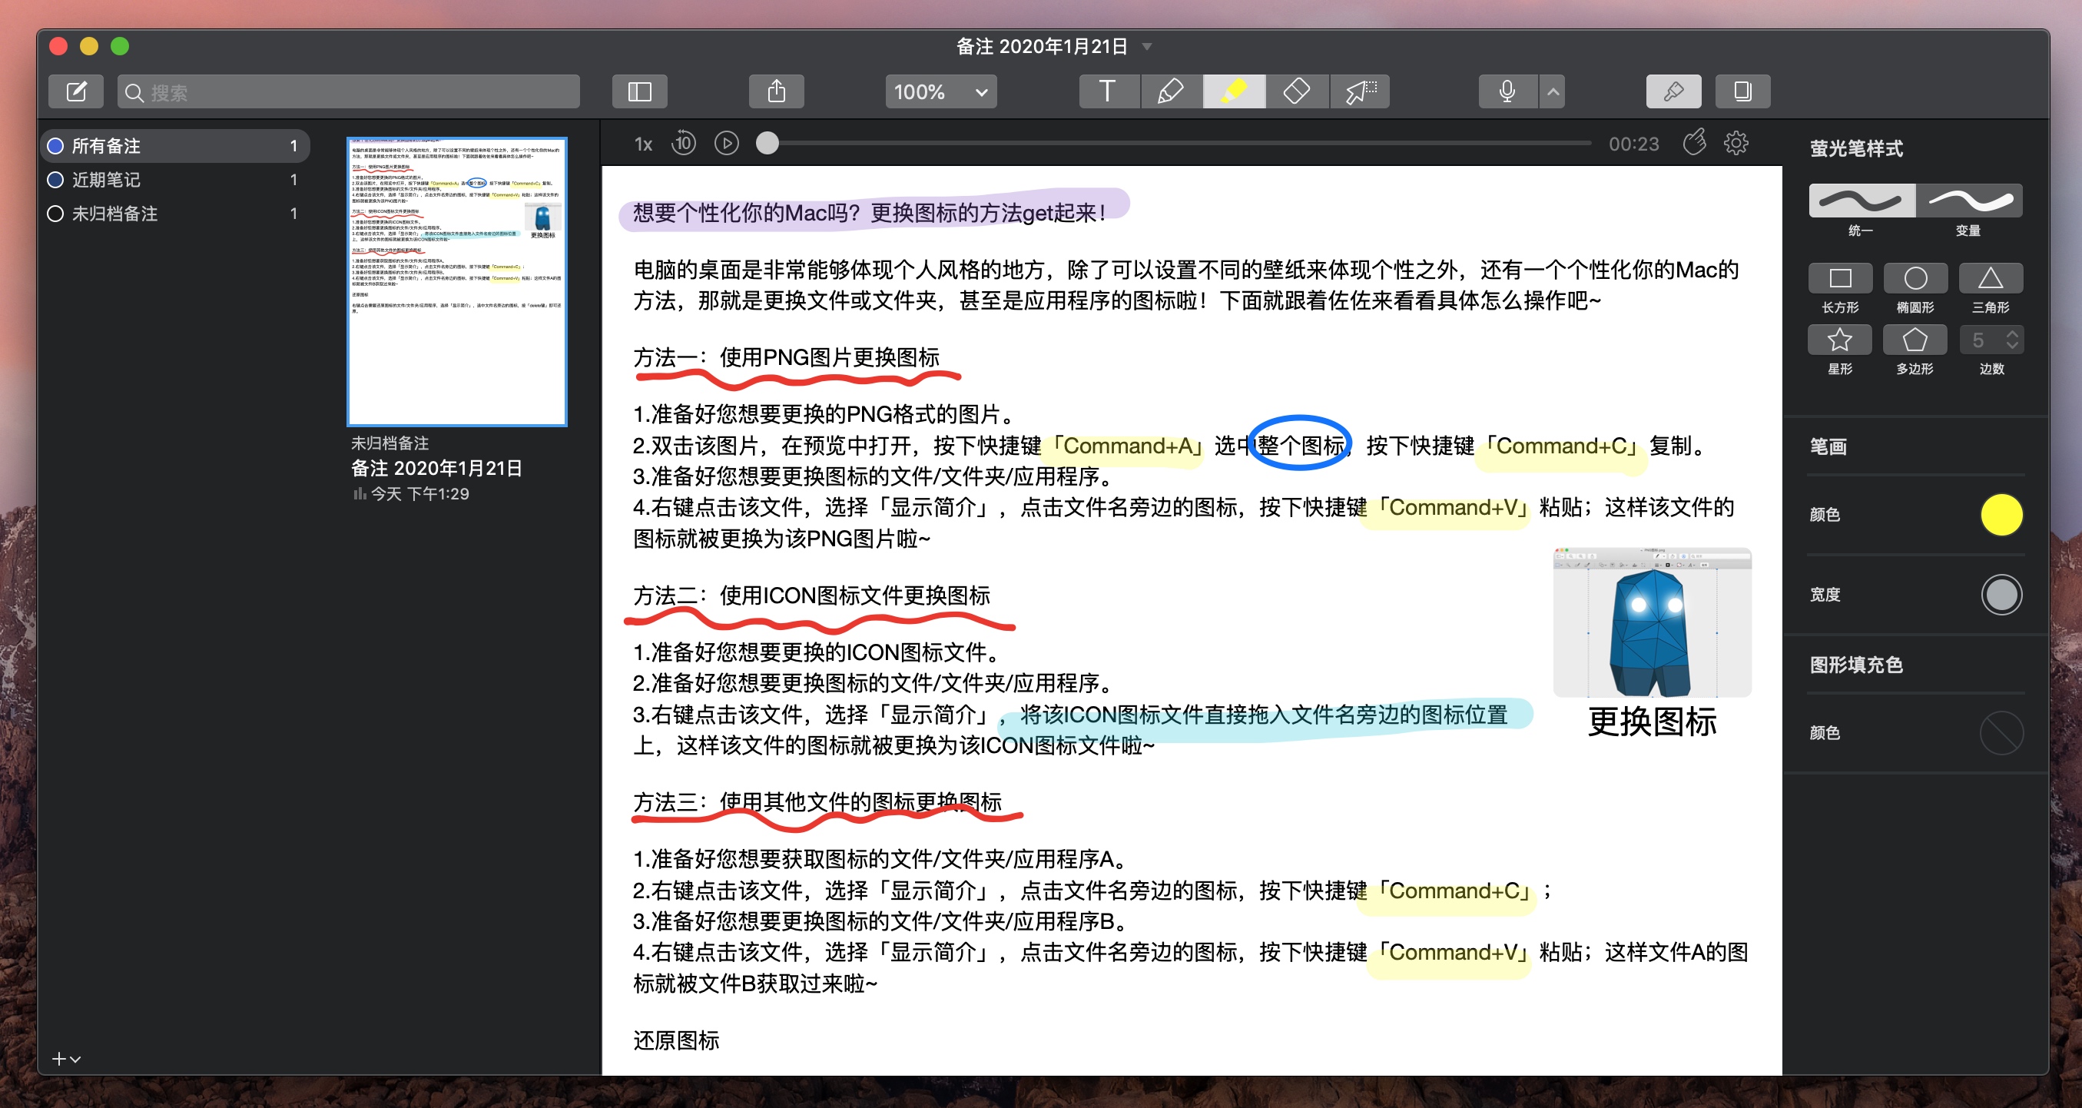The image size is (2082, 1108).
Task: Select the 星形 star shape
Action: [1840, 340]
